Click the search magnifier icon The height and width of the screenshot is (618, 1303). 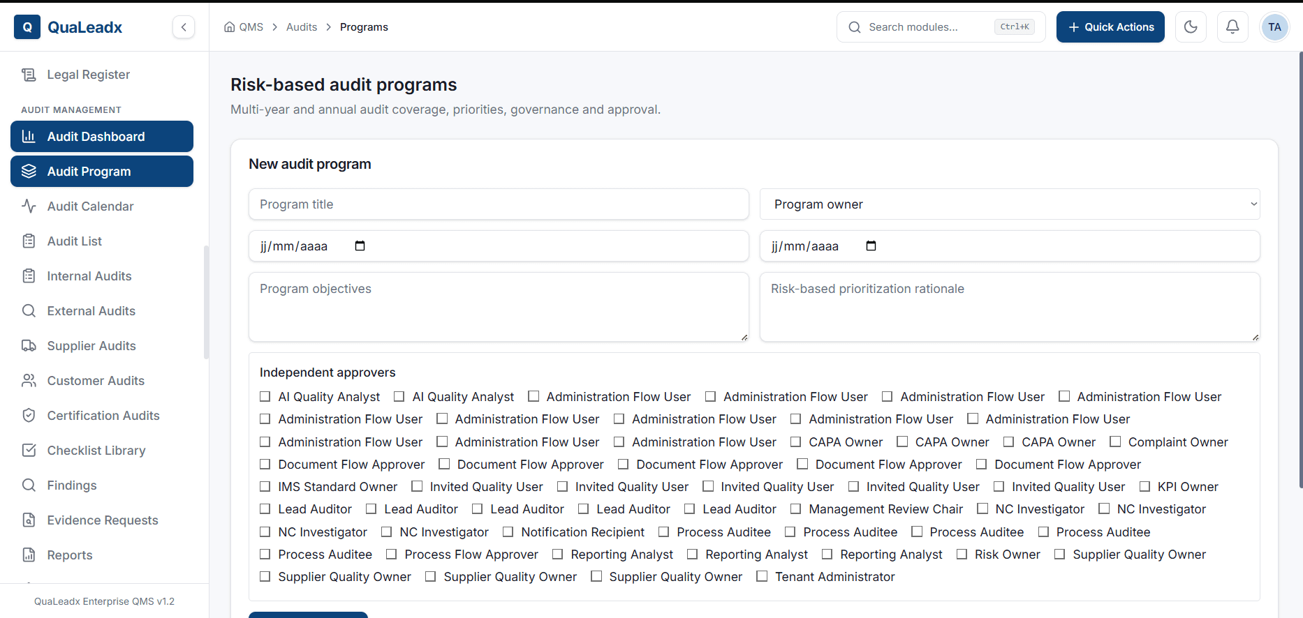click(855, 27)
